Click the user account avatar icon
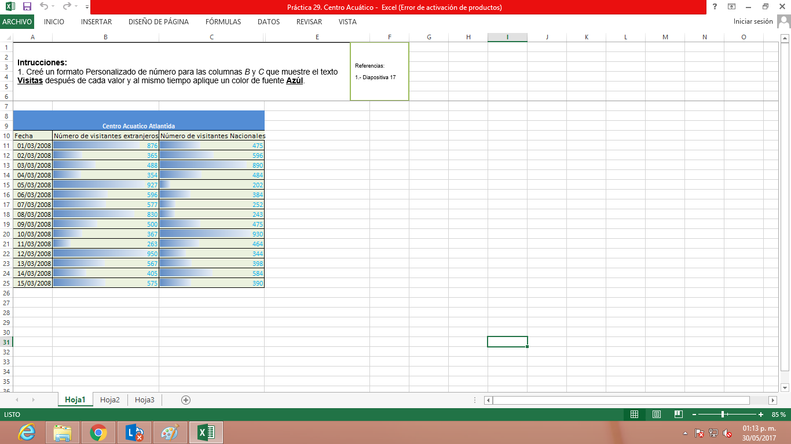 click(x=783, y=22)
